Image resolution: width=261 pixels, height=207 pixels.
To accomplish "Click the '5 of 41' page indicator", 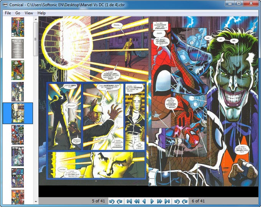I will [98, 201].
